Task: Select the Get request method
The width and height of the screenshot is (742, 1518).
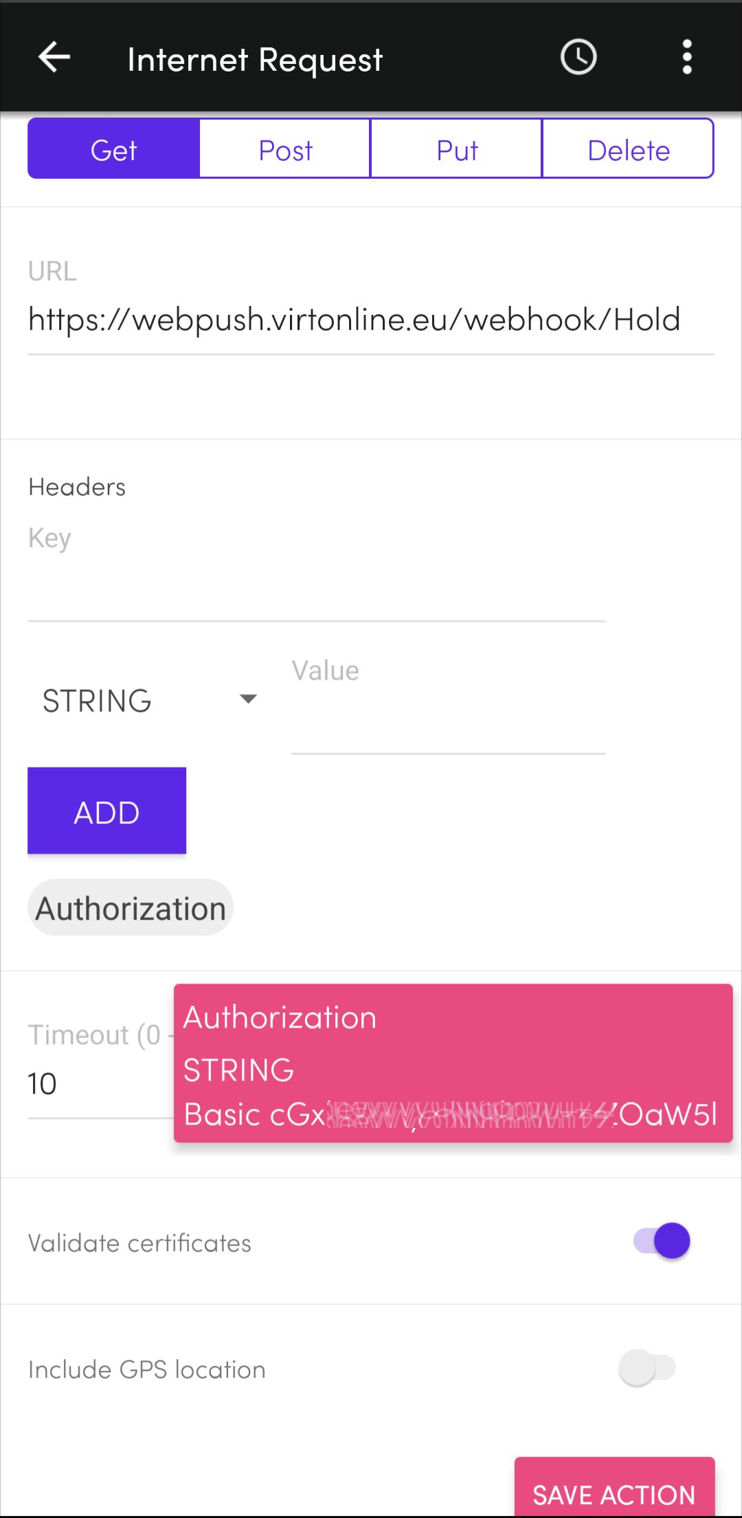Action: coord(114,149)
